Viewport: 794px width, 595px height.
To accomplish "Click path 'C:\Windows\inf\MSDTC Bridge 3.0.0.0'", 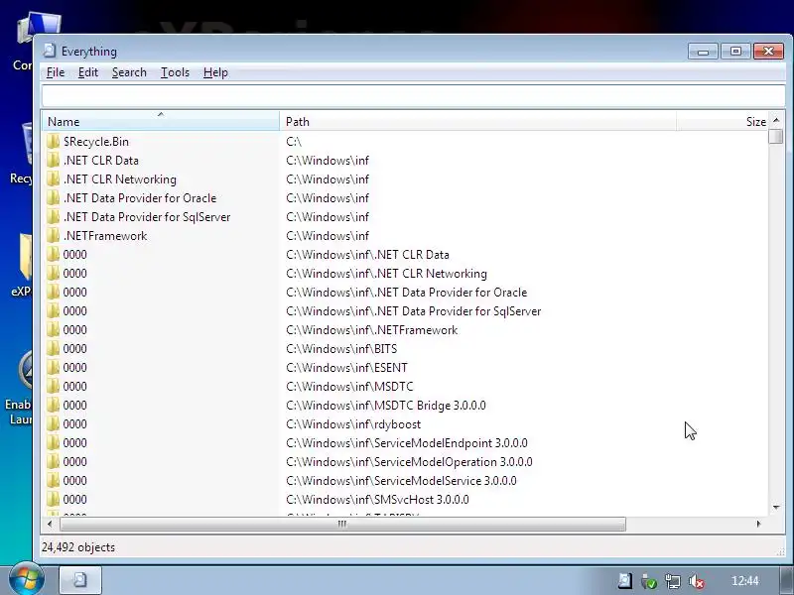I will (x=386, y=406).
